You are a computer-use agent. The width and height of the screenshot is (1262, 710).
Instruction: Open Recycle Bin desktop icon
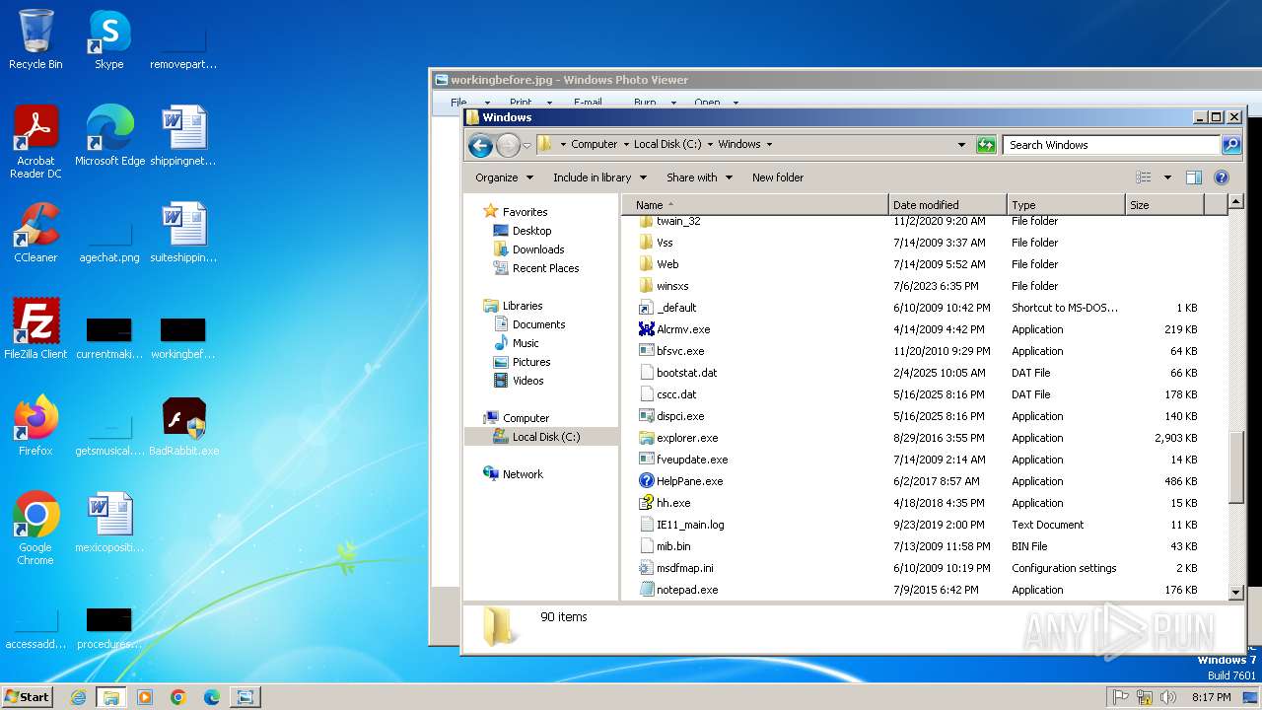(35, 39)
